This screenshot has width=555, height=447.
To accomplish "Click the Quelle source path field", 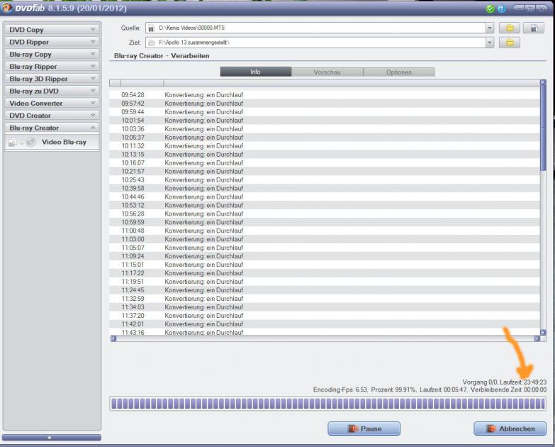I will 315,28.
